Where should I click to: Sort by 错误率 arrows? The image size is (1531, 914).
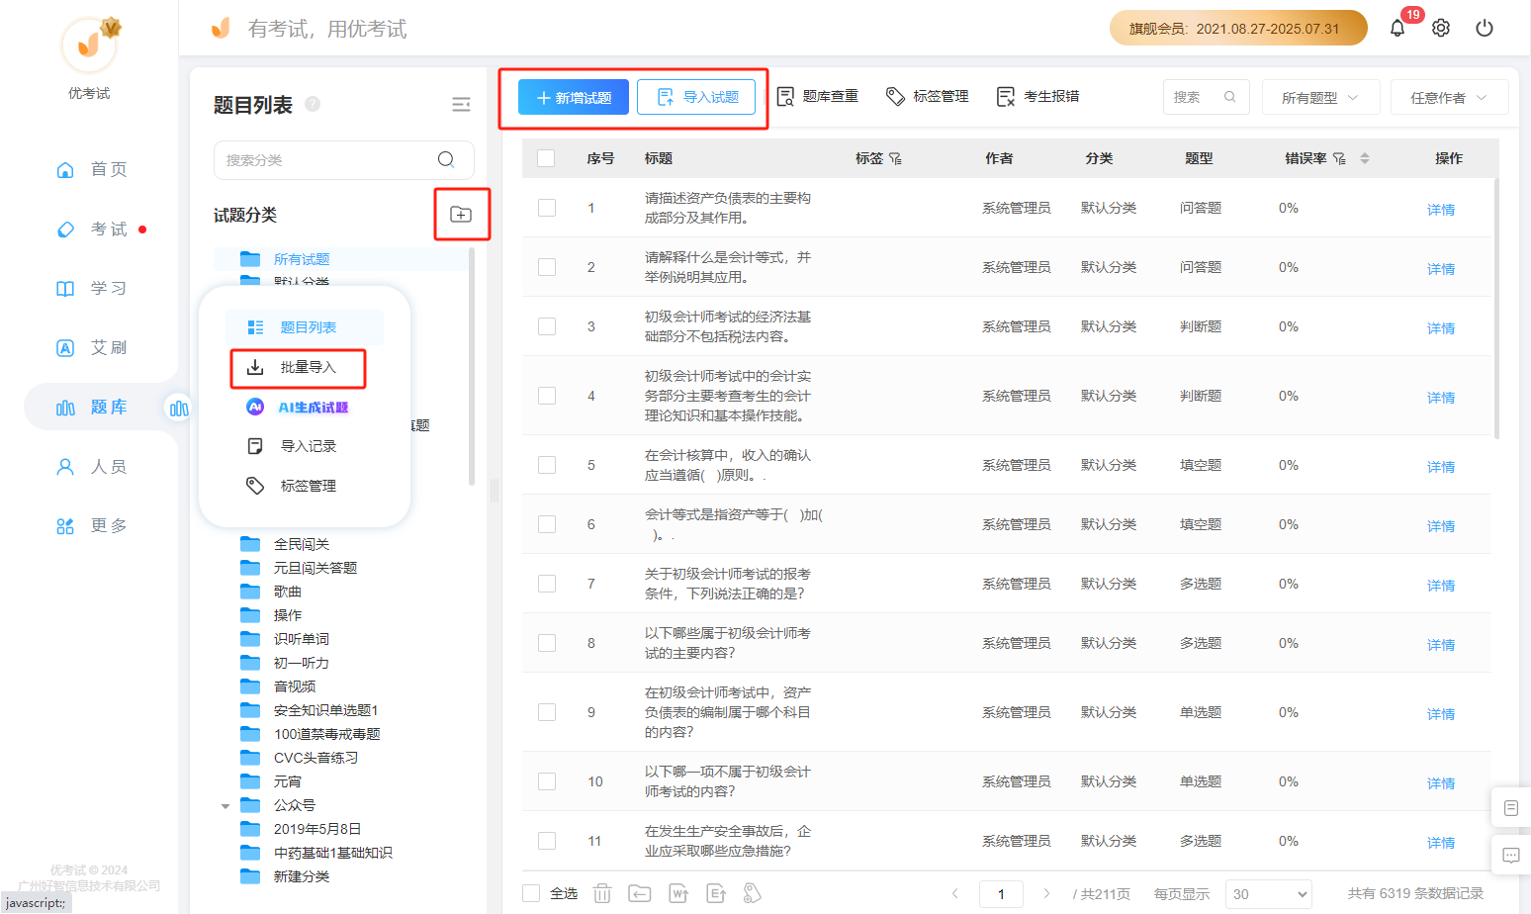coord(1365,158)
